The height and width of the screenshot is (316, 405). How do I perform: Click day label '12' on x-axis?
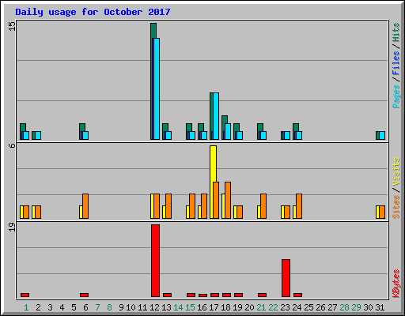point(154,307)
